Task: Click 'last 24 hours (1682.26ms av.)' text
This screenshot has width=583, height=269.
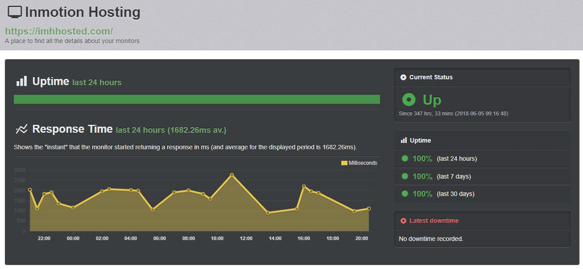Action: click(x=171, y=130)
